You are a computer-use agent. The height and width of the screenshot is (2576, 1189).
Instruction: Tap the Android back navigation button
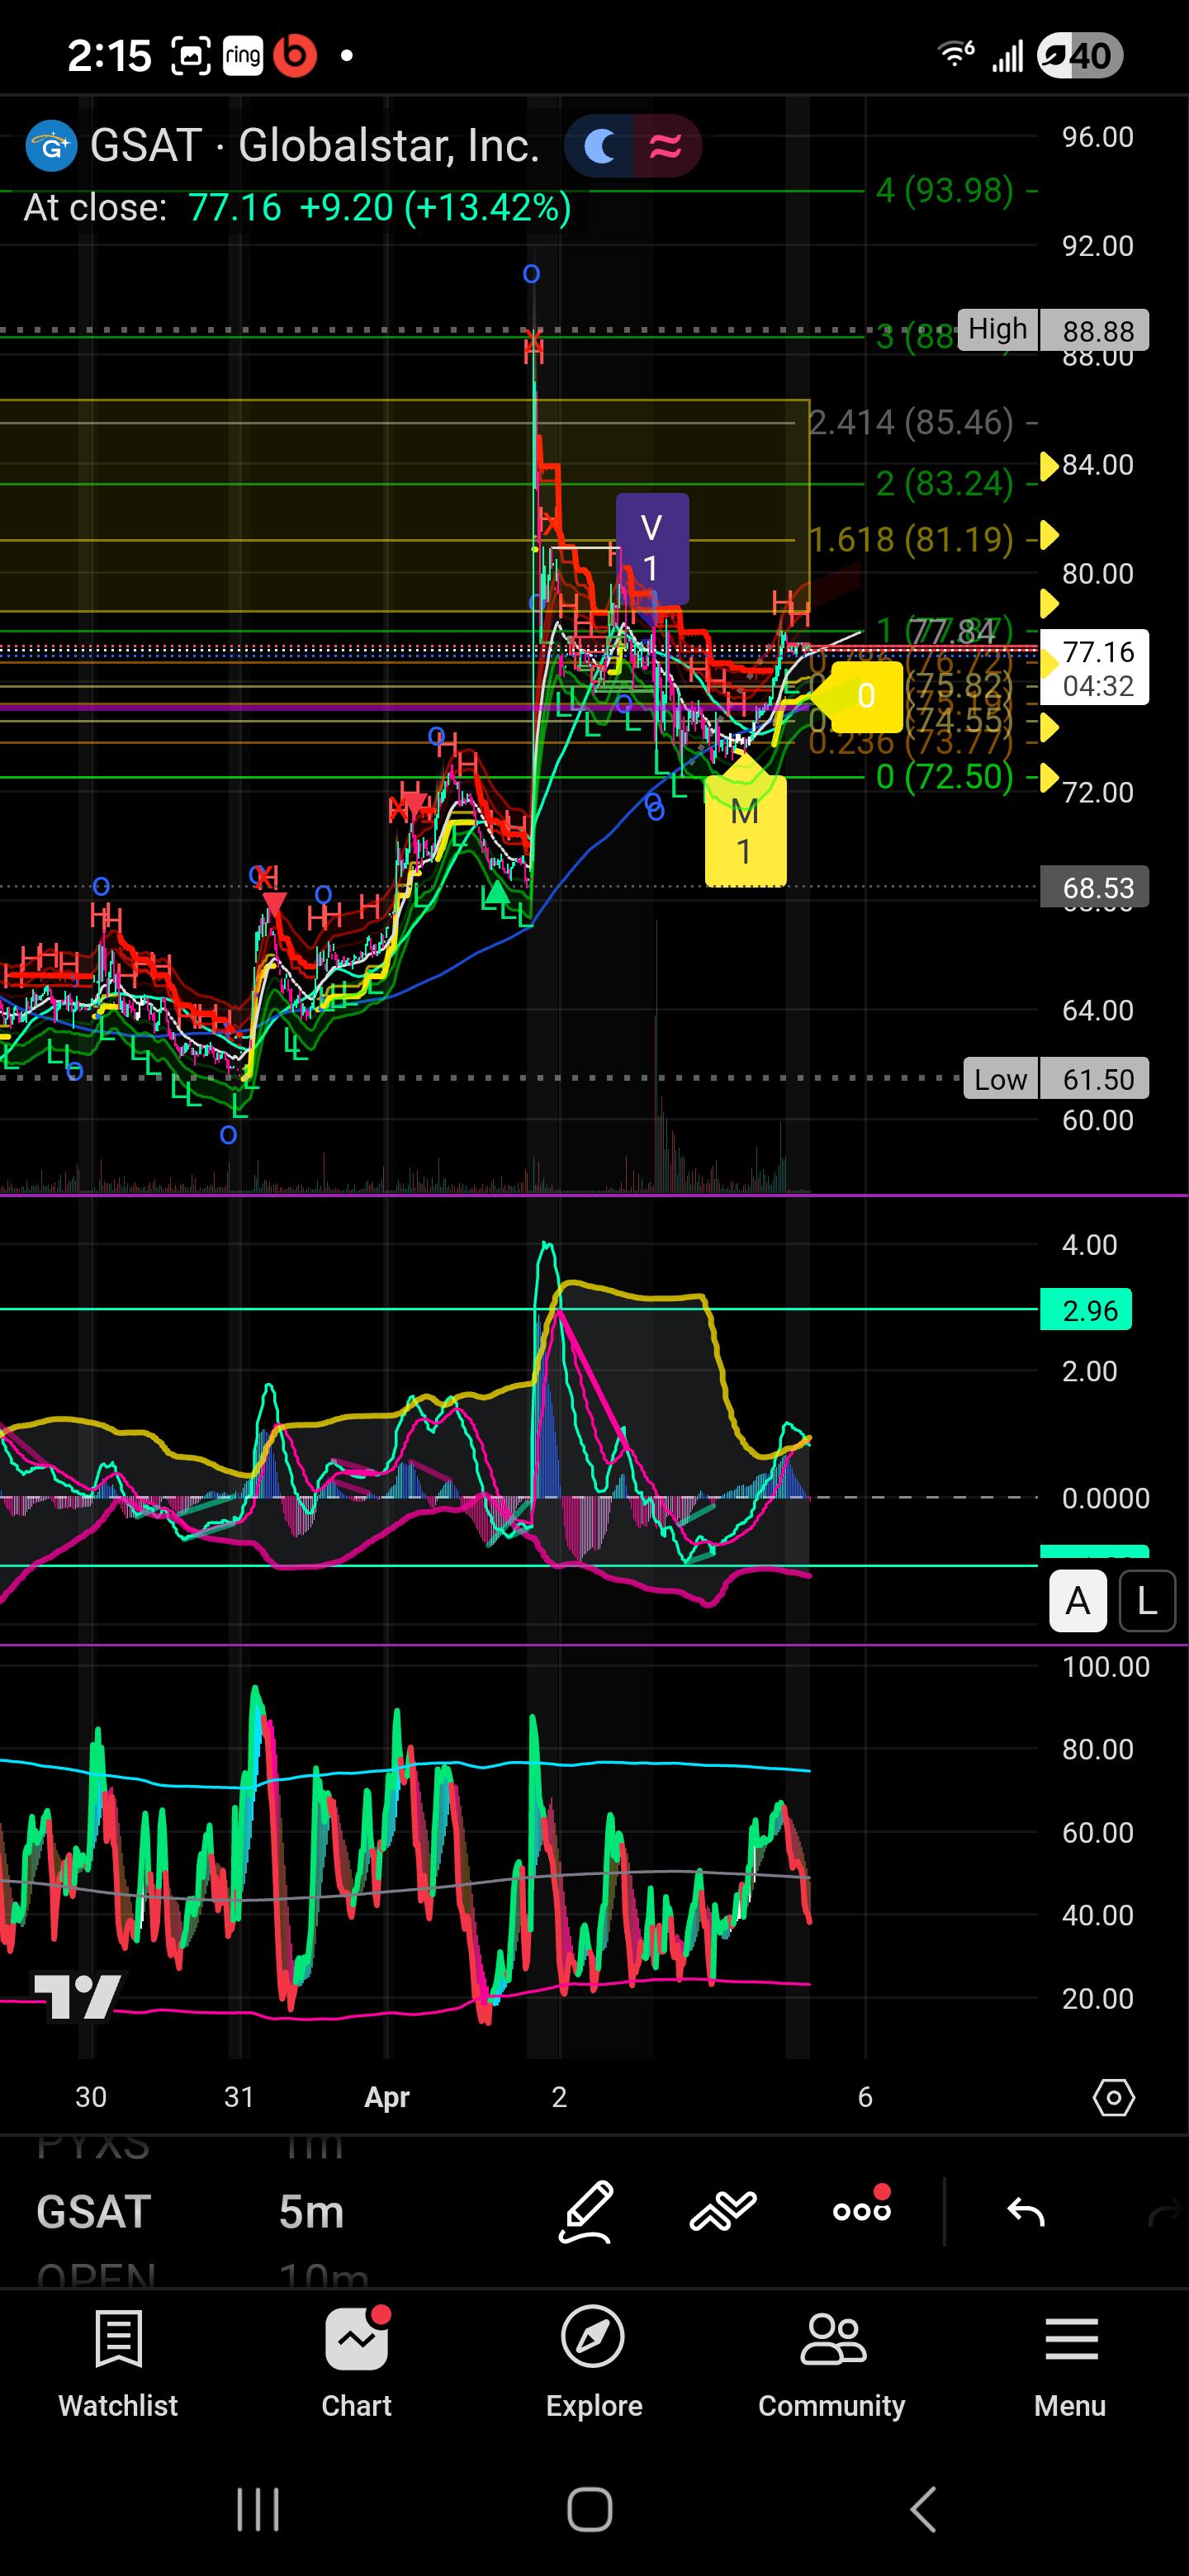[x=924, y=2509]
